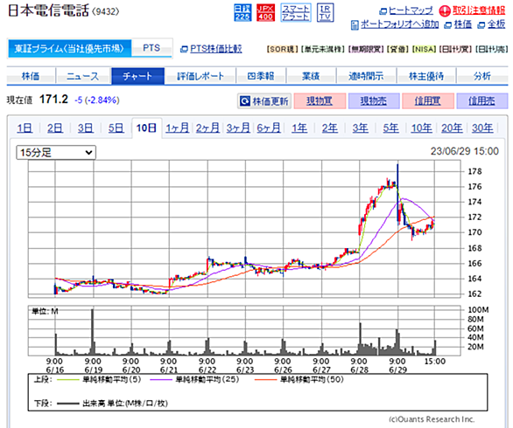
Task: Select the 30年 chart period
Action: (x=482, y=128)
